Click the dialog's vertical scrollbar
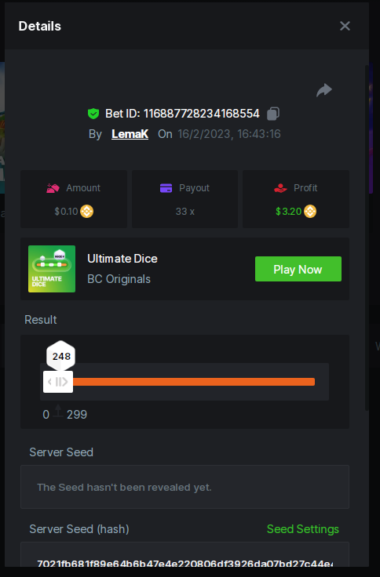This screenshot has width=380, height=577. [367, 238]
